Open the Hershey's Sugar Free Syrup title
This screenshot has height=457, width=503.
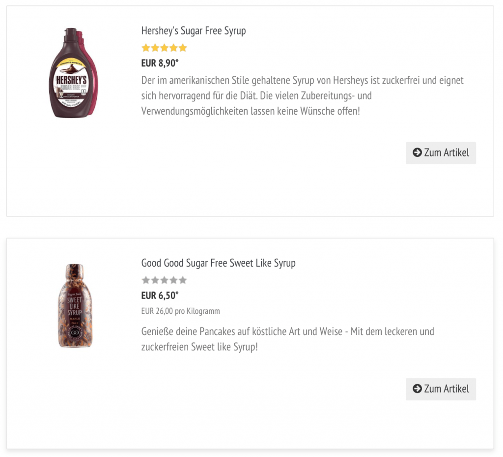click(194, 31)
